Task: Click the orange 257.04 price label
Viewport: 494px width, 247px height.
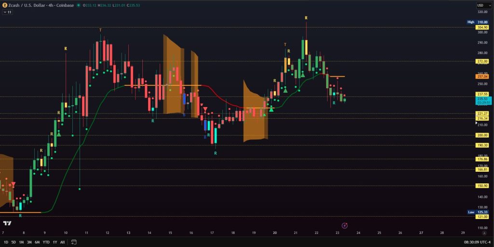Action: (x=482, y=76)
